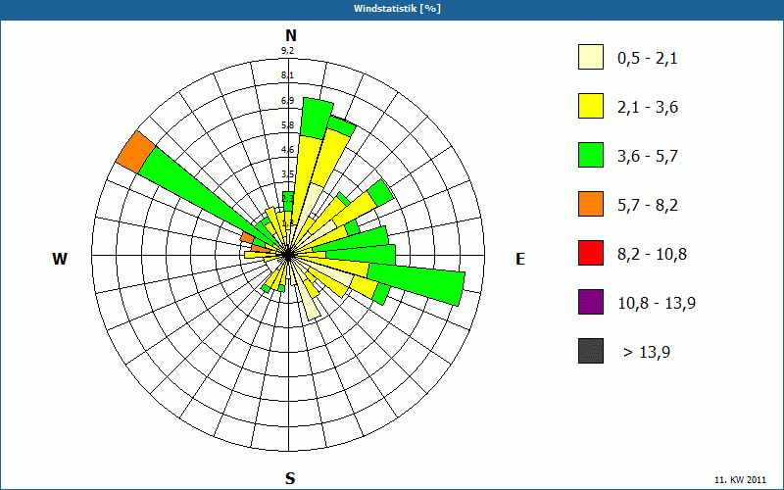784x490 pixels.
Task: Click the red 8,2 - 10,8 legend swatch
Action: pyautogui.click(x=591, y=253)
